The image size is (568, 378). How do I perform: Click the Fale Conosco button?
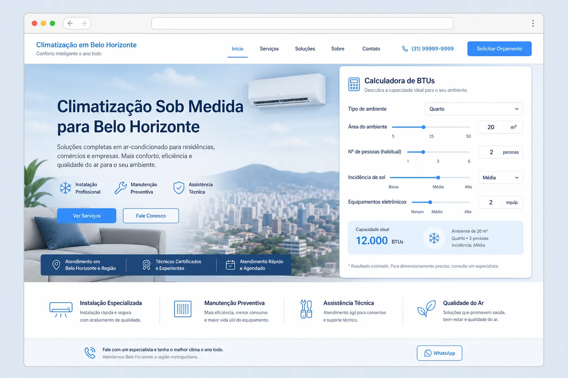[151, 216]
